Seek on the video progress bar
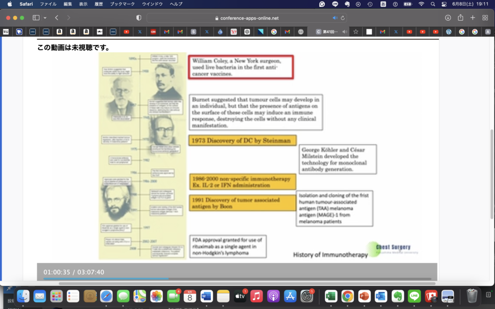 coord(237,279)
